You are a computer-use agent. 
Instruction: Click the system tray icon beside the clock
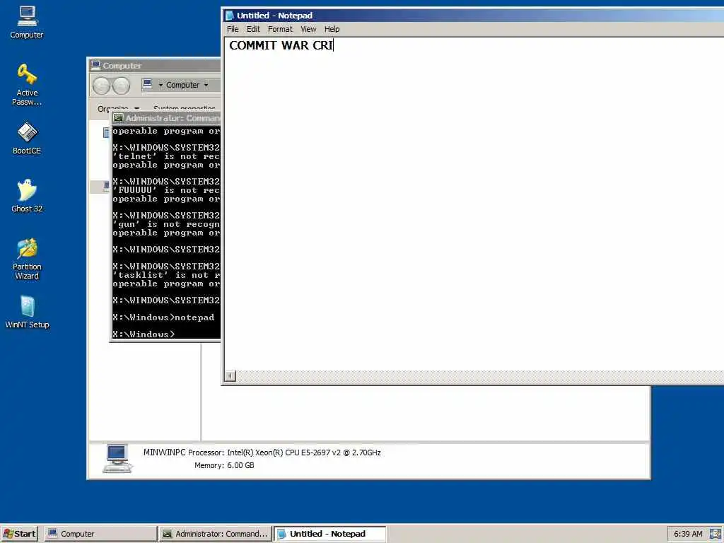(x=716, y=534)
